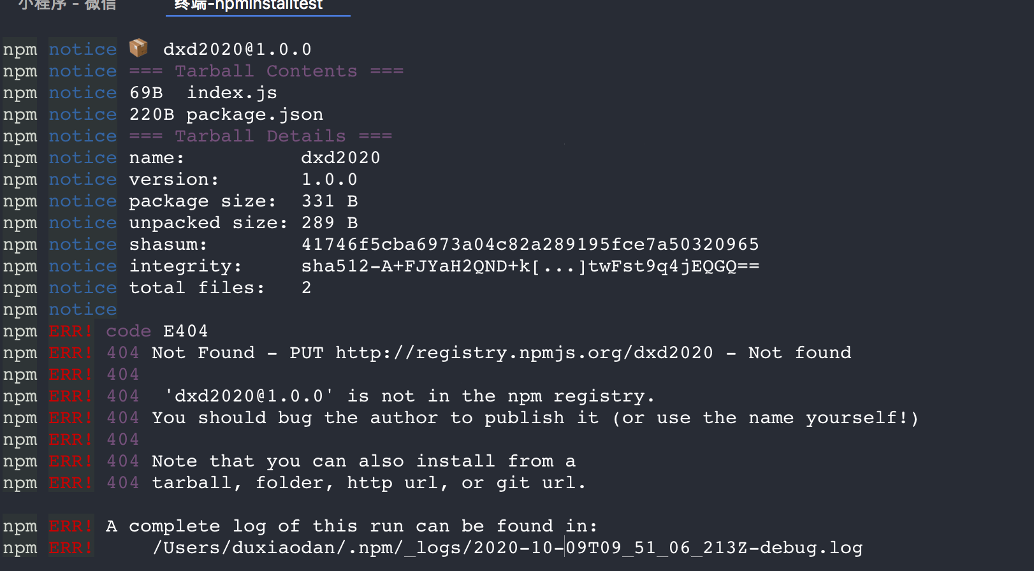
Task: Click the package size 331 B value
Action: coord(330,201)
